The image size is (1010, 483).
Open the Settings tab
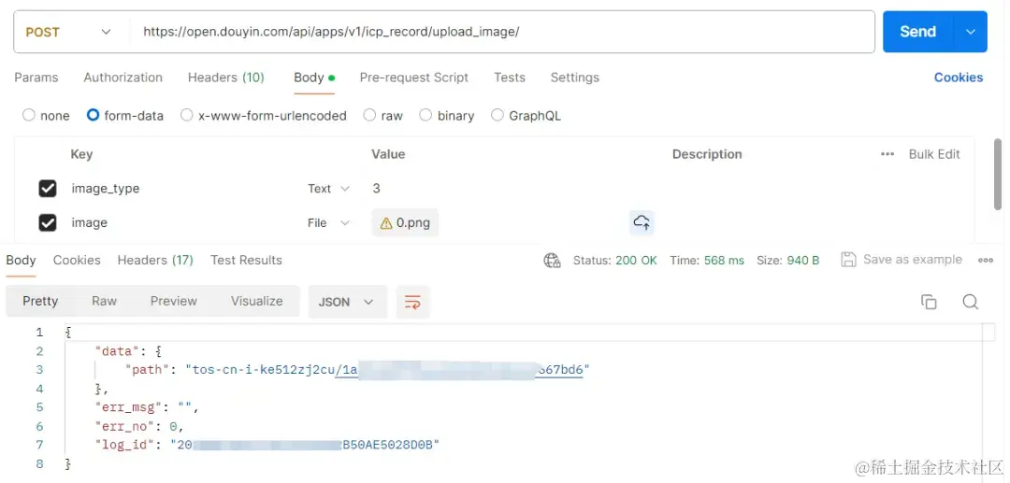coord(574,78)
